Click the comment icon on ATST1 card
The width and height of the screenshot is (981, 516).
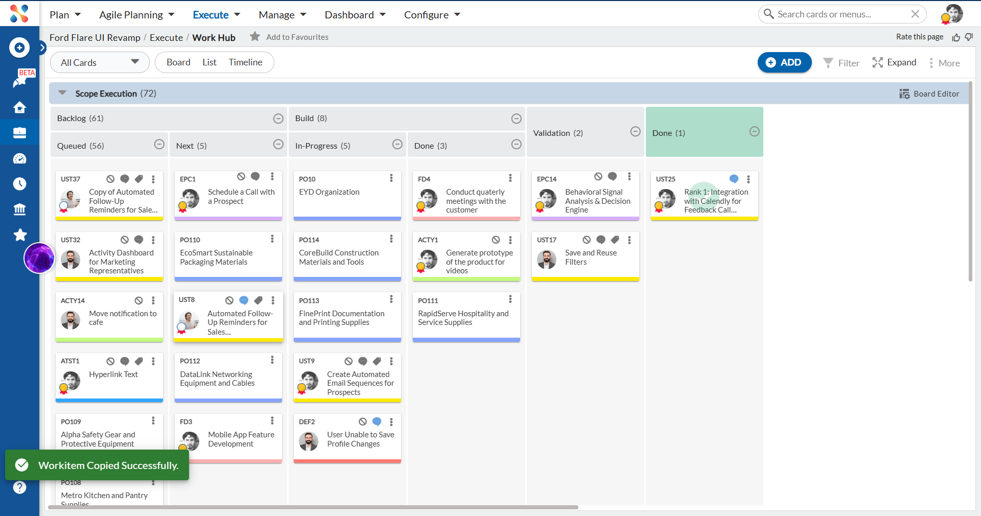125,361
